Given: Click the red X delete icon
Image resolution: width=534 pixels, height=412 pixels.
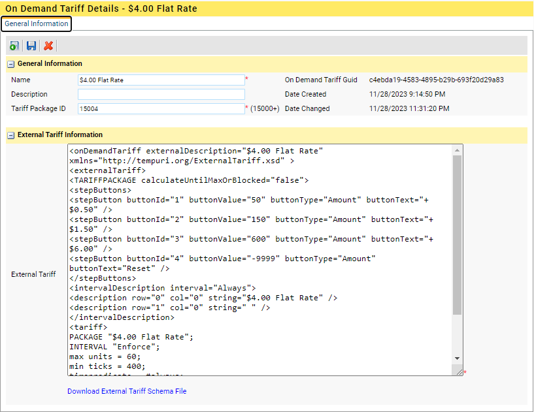Looking at the screenshot, I should tap(48, 46).
